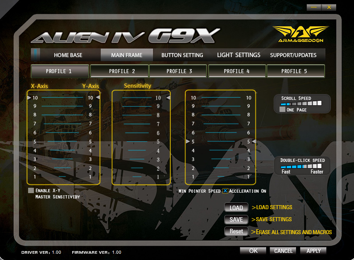Set master Sensitivity to level 5
This screenshot has width=354, height=260.
point(158,142)
